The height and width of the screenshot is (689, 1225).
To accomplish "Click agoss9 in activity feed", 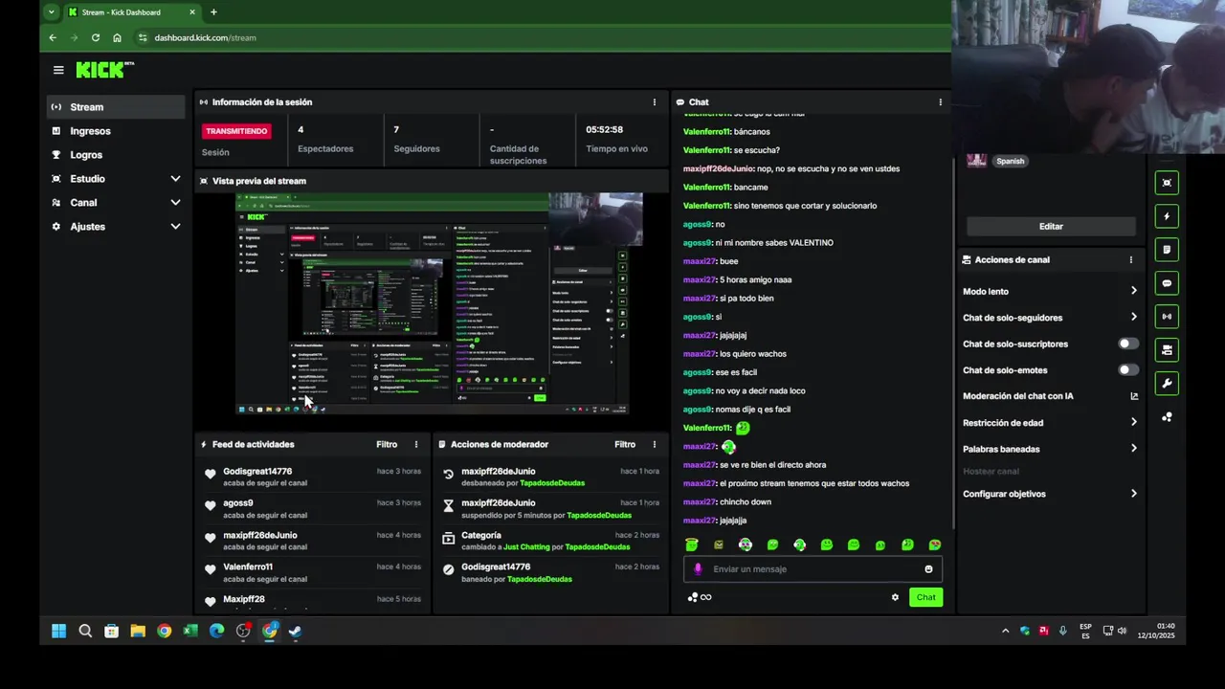I will click(x=238, y=503).
